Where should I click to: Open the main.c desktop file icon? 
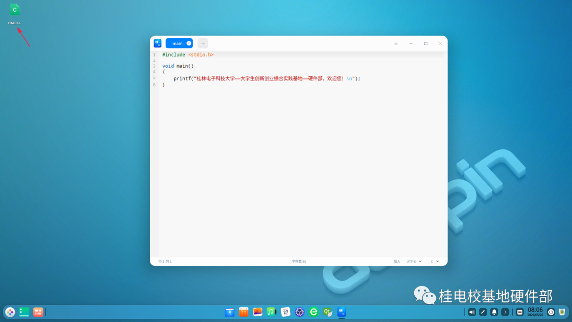[x=15, y=10]
